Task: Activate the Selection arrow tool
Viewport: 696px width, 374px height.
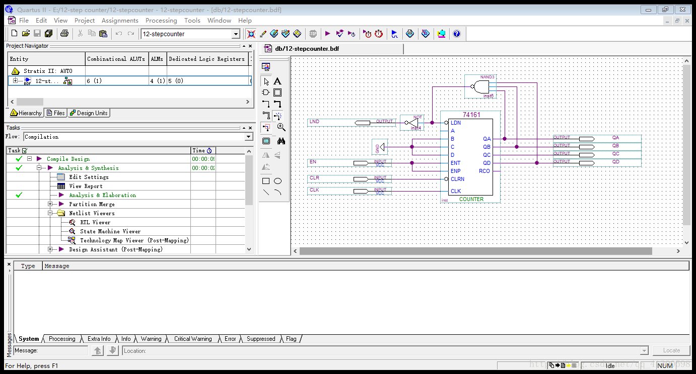Action: (266, 81)
